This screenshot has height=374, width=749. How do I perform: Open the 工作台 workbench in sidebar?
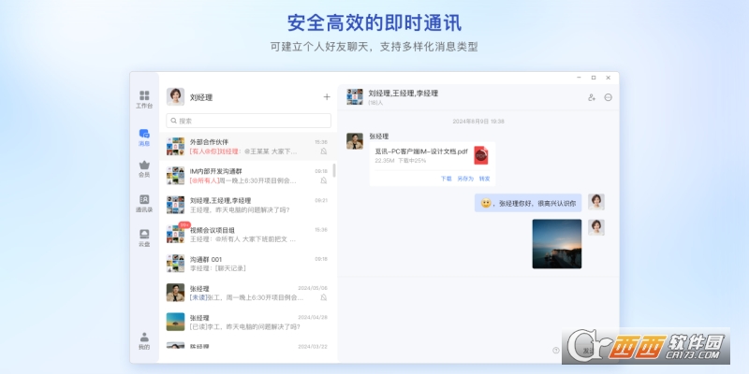pos(144,99)
